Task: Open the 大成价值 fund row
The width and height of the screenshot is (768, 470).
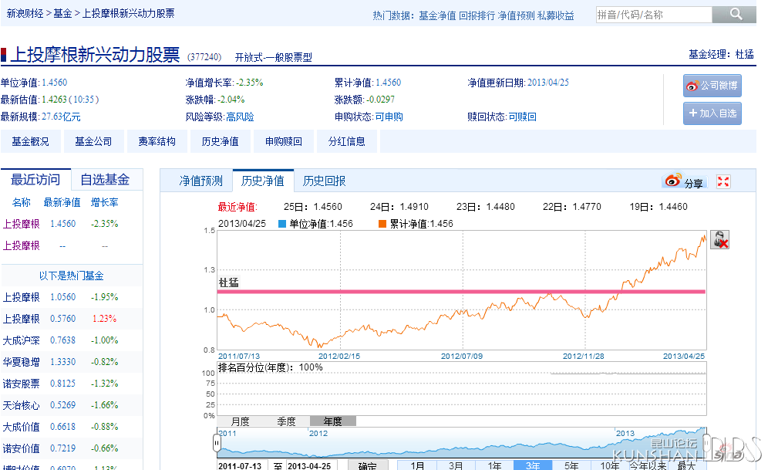Action: coord(21,427)
